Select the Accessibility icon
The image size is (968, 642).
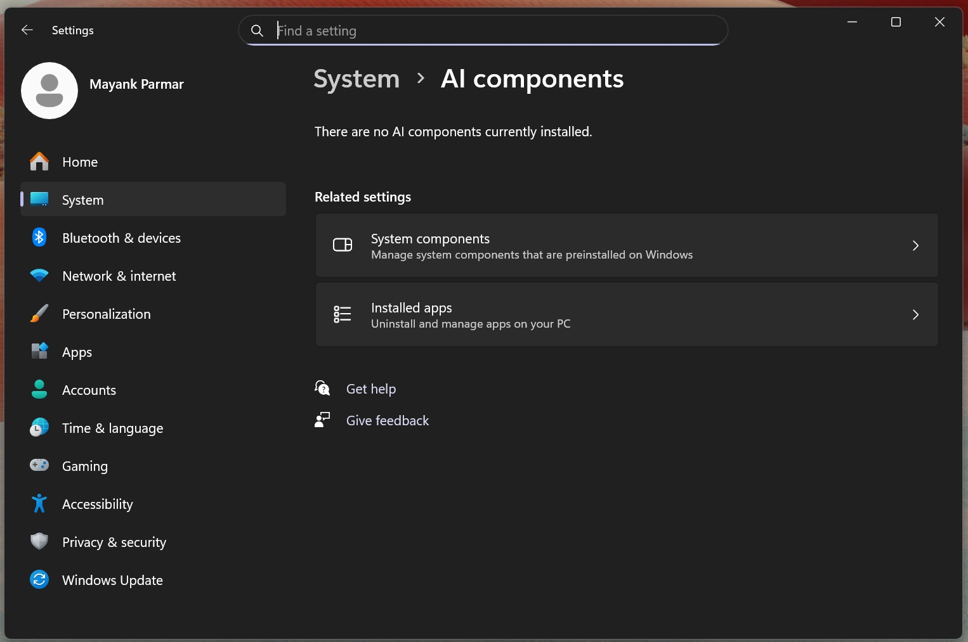point(39,504)
